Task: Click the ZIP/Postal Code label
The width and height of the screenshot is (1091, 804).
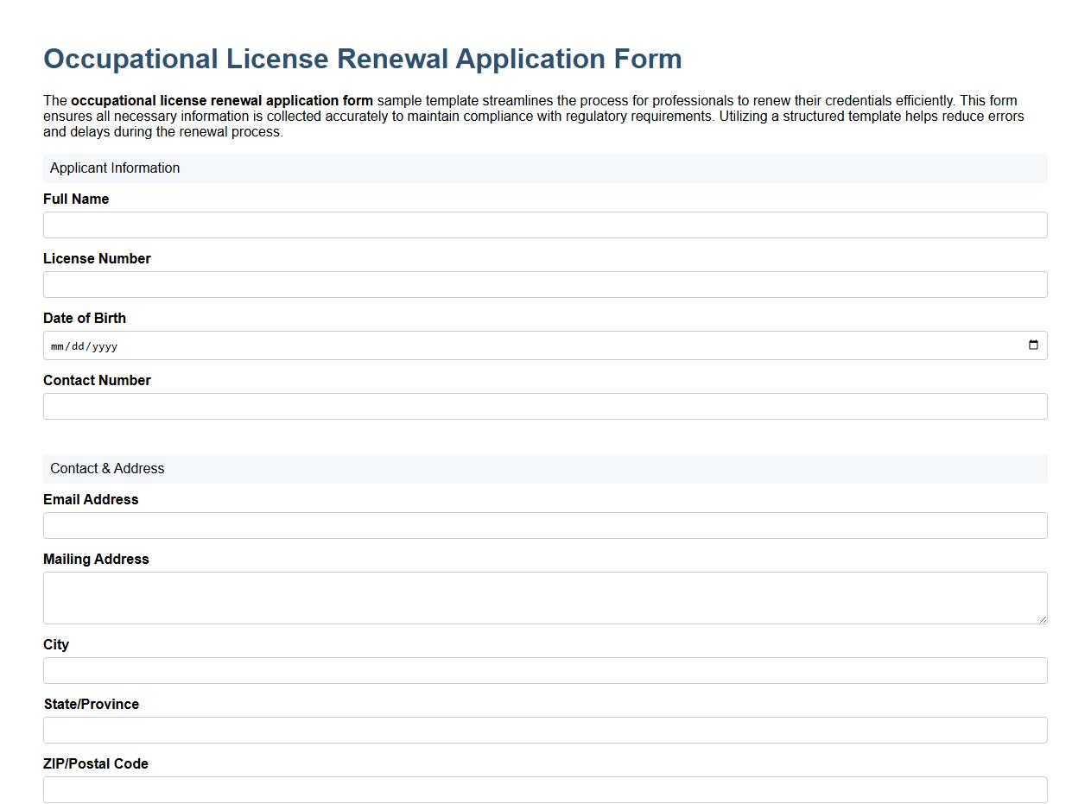Action: 95,763
